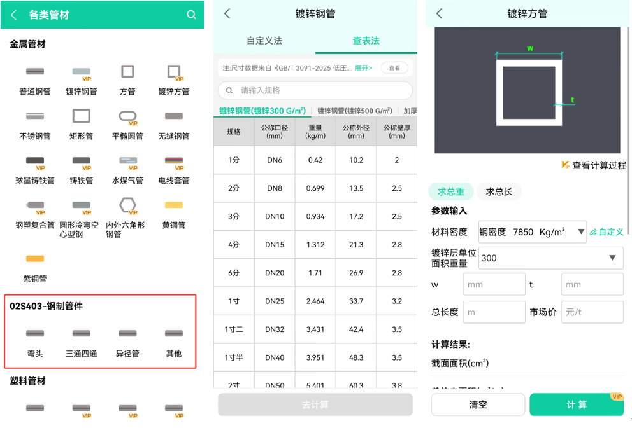Switch to the 自定义法 tab
The width and height of the screenshot is (632, 428).
264,41
